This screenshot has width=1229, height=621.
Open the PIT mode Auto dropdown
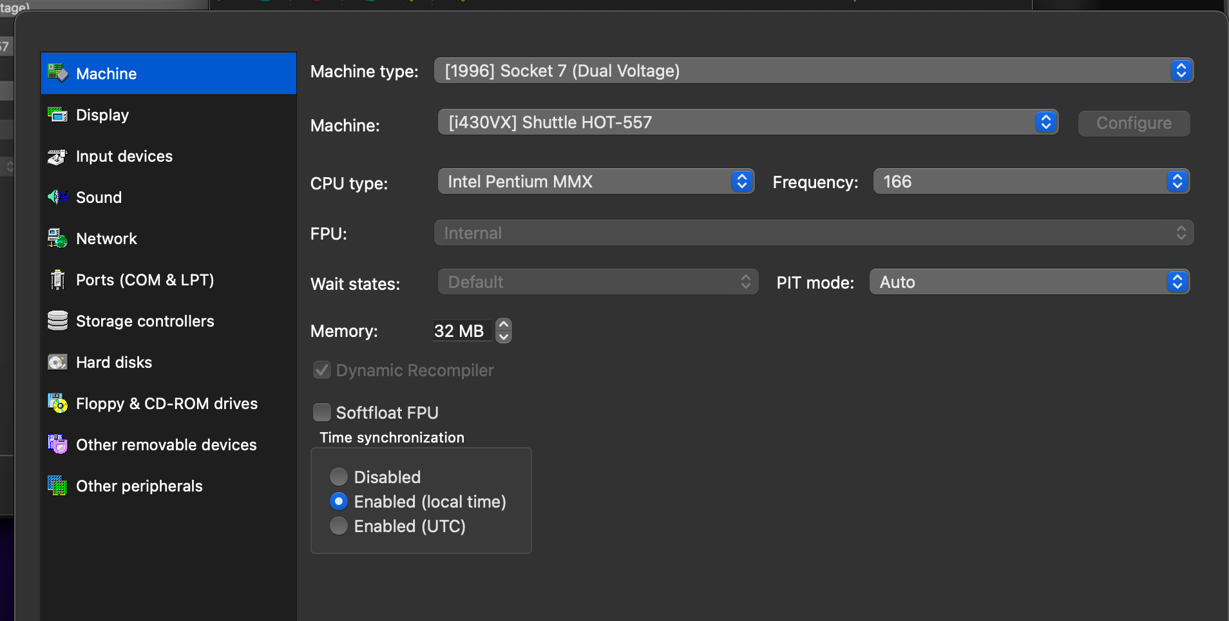1029,282
